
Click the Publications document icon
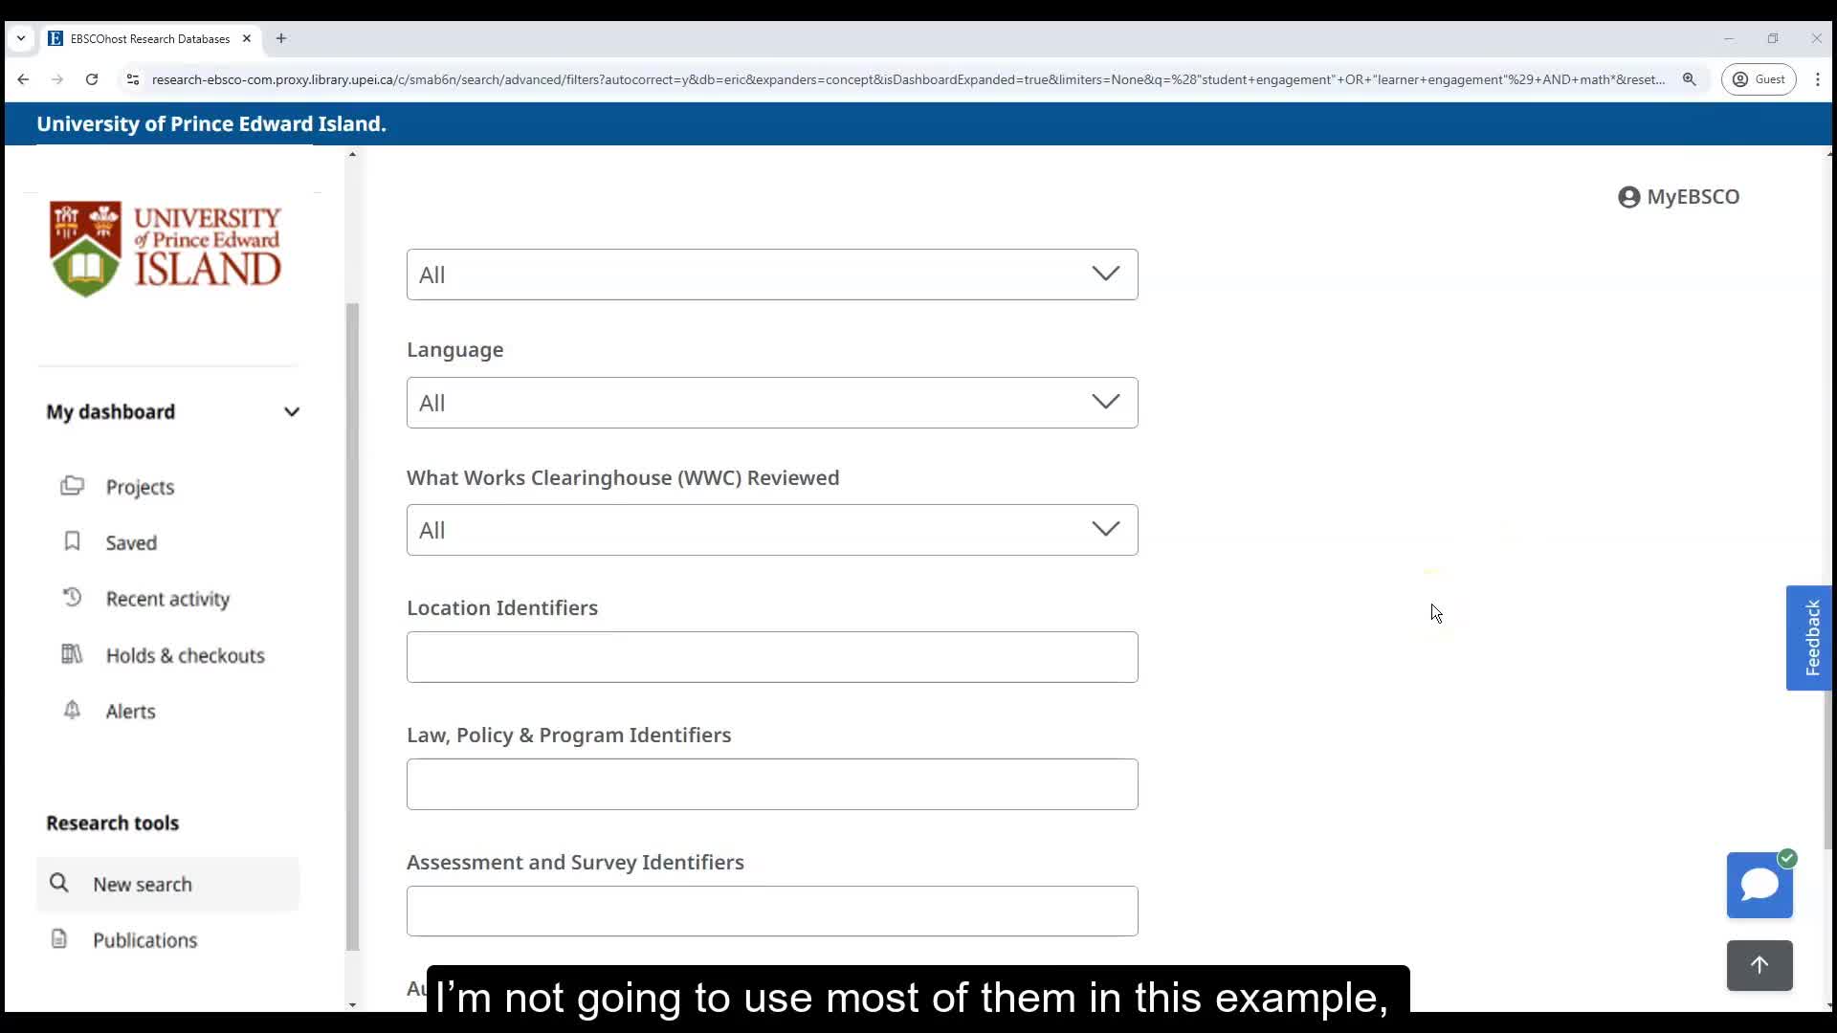point(59,939)
